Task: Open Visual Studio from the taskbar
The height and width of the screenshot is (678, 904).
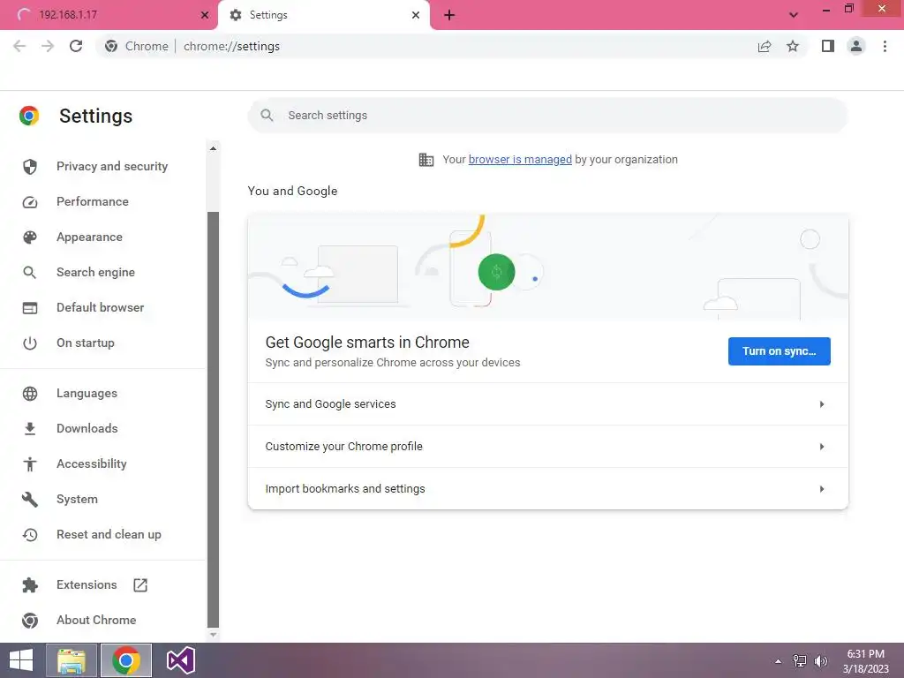Action: pyautogui.click(x=180, y=660)
